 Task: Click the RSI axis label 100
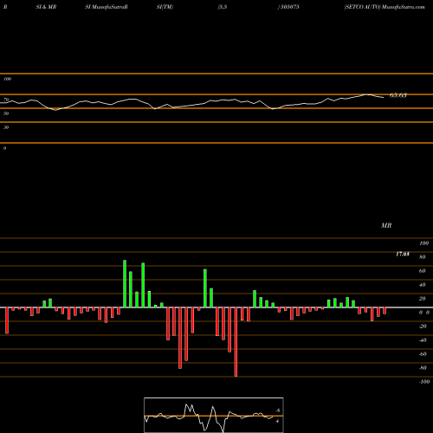pos(8,79)
